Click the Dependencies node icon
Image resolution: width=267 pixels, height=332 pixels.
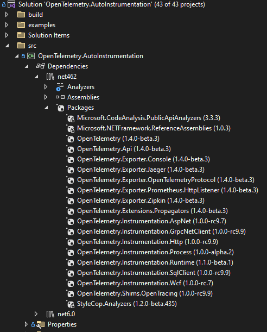pos(41,66)
